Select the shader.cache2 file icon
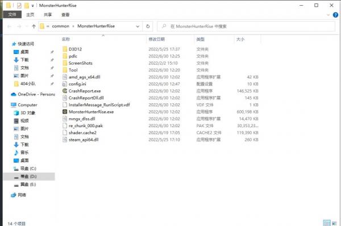Image resolution: width=341 pixels, height=226 pixels. [65, 132]
